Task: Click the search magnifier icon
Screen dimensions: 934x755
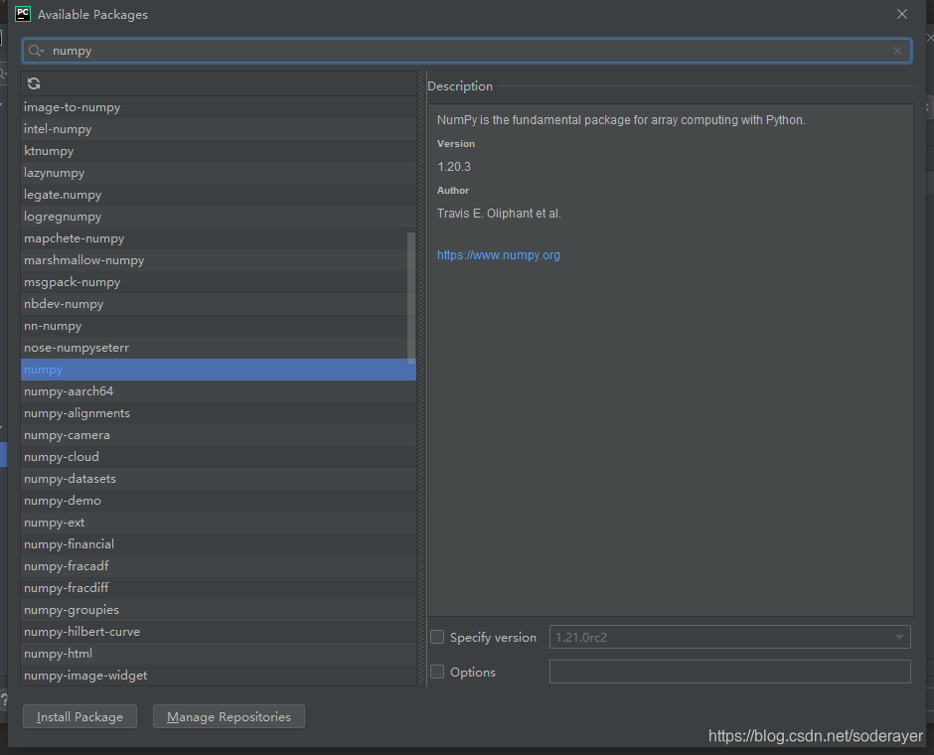Action: click(35, 51)
